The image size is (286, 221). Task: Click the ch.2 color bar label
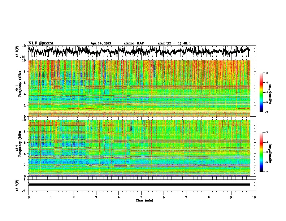click(x=270, y=153)
